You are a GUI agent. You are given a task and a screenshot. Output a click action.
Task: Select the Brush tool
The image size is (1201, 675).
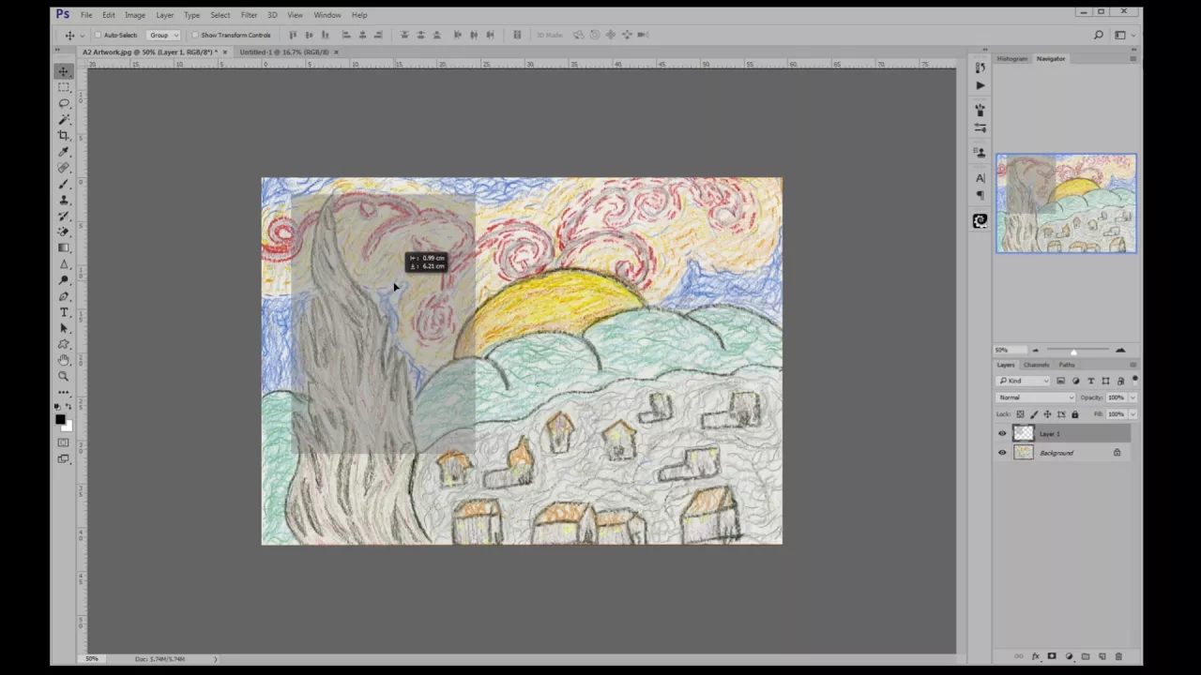coord(64,184)
